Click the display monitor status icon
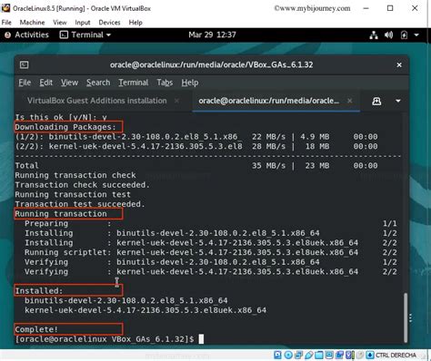Image resolution: width=431 pixels, height=361 pixels. [x=329, y=355]
